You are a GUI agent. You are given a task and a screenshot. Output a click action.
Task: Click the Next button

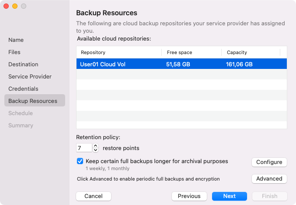230,196
